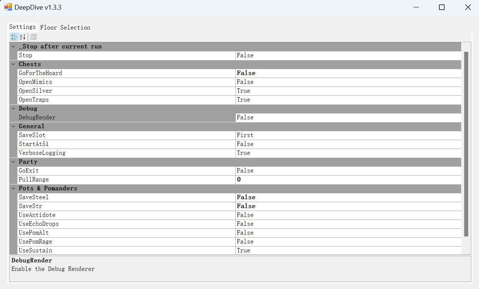479x289 pixels.
Task: Sort properties alphabetically with A-Z icon
Action: 23,37
